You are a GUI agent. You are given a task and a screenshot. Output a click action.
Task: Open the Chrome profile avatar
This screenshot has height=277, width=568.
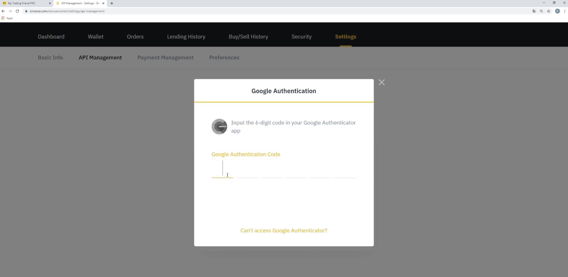558,11
